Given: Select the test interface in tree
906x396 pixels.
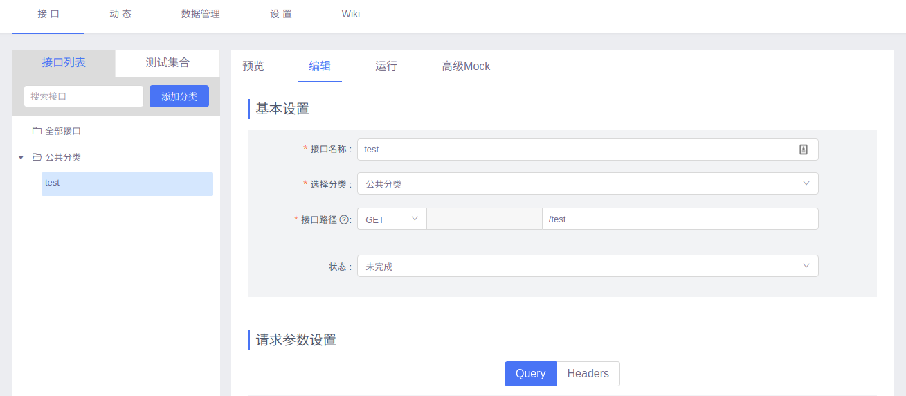Looking at the screenshot, I should point(127,183).
